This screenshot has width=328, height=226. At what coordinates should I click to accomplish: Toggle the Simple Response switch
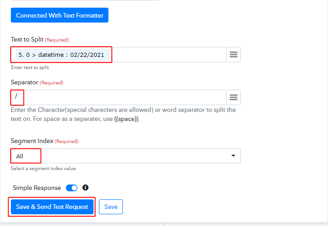tap(72, 188)
